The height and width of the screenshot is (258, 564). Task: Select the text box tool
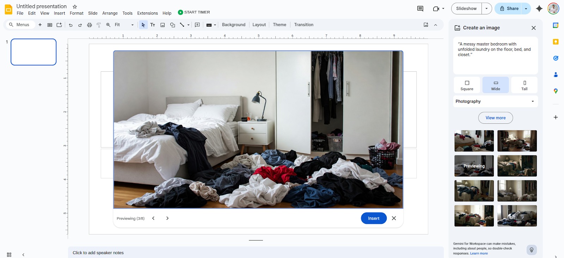[153, 25]
